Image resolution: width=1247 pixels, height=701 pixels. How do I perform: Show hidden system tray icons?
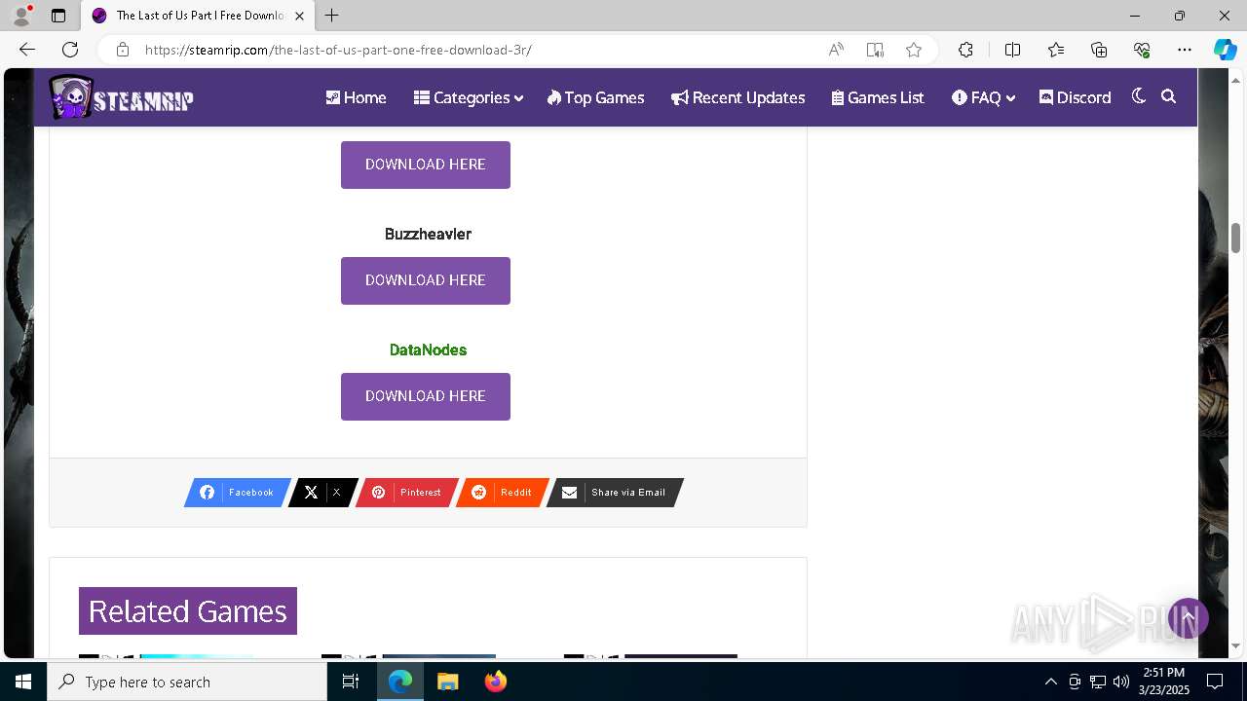pos(1050,682)
